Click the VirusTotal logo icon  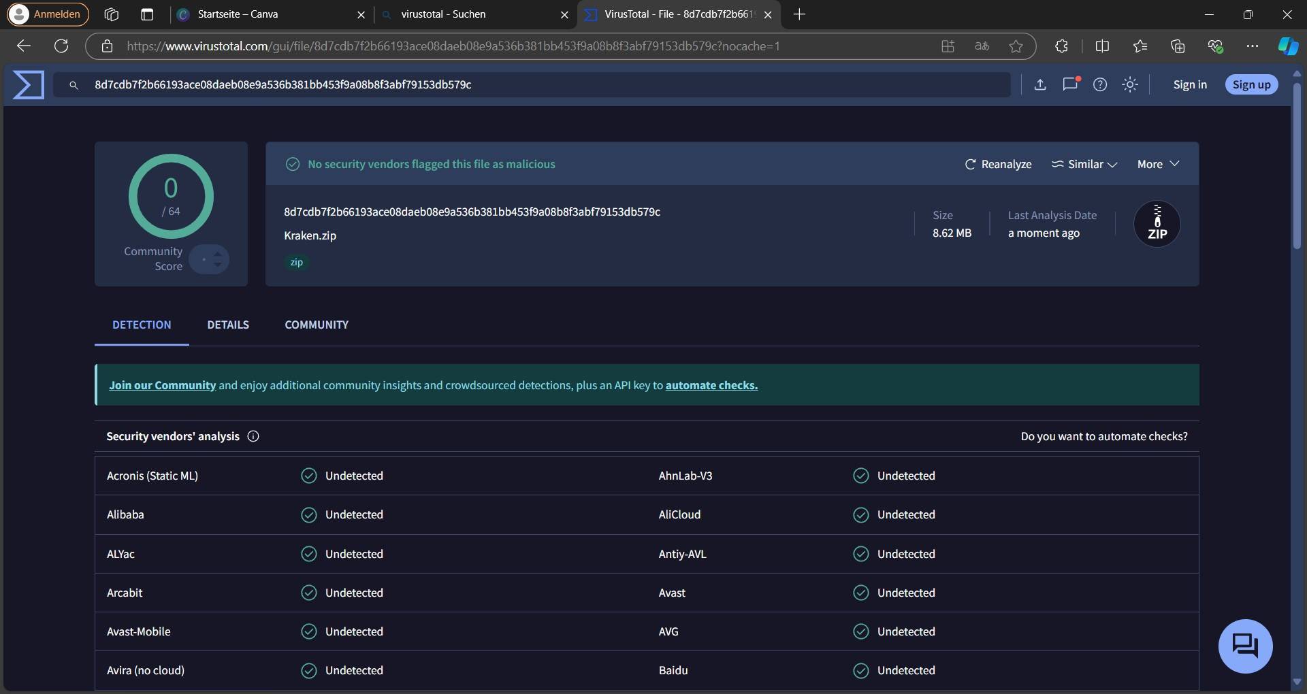click(x=29, y=85)
